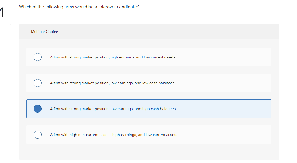The width and height of the screenshot is (297, 163).
Task: Click answer text ending 'high cash balances.'
Action: 113,109
